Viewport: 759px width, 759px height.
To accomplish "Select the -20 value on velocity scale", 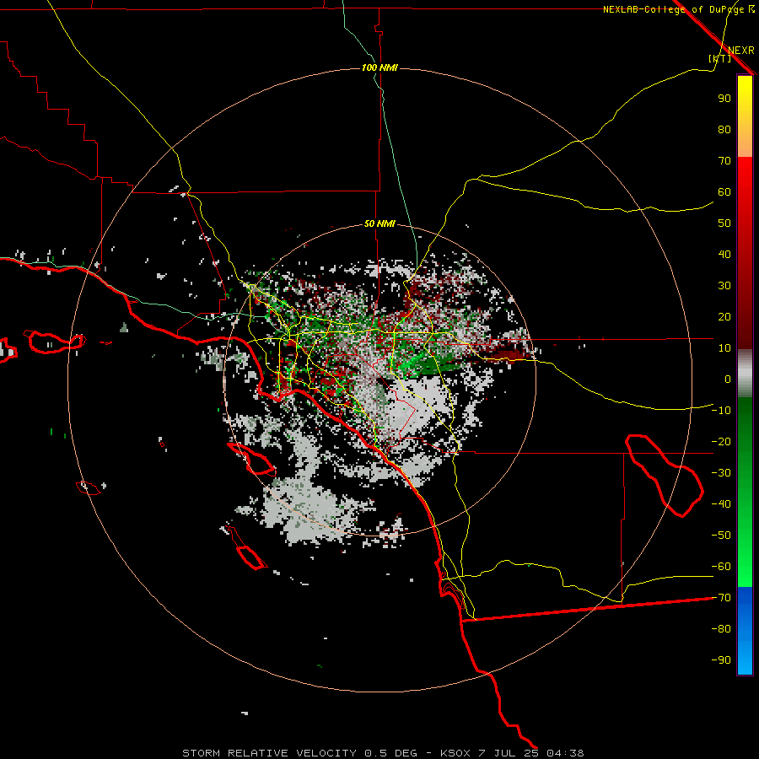I will 721,441.
